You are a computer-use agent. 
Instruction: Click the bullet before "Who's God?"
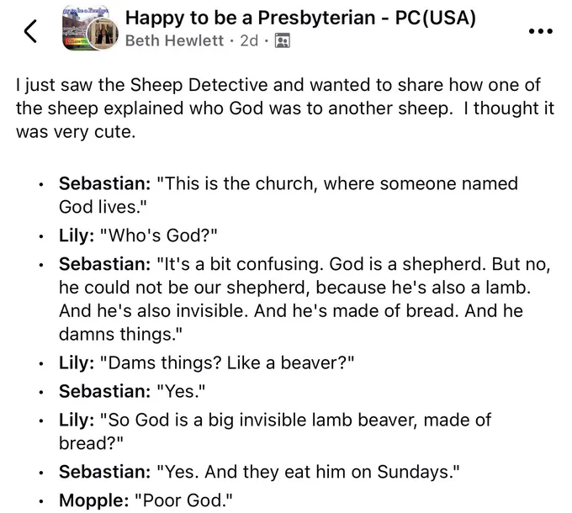point(42,237)
